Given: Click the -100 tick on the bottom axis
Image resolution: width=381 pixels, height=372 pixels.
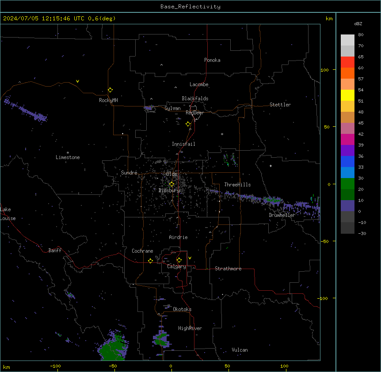Looking at the screenshot, I should point(55,366).
